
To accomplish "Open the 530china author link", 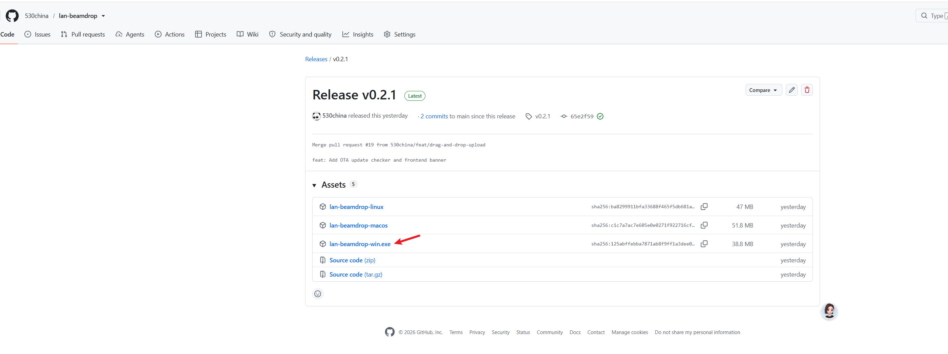I will click(334, 116).
